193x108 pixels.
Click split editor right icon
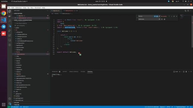[x=188, y=11]
